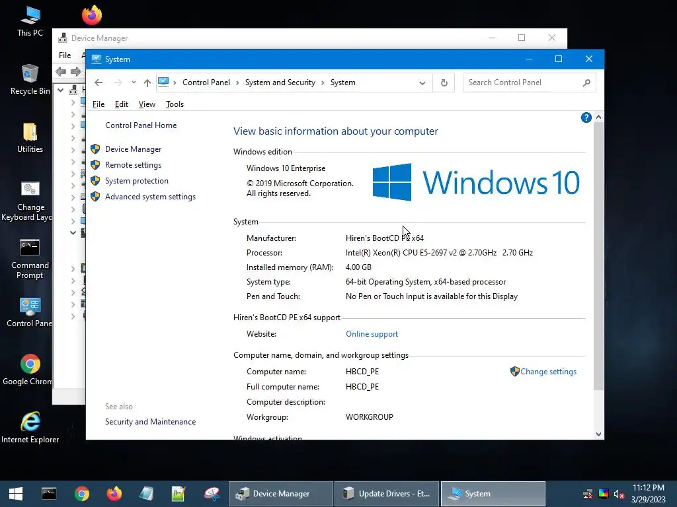Click the forward arrow in Device Manager toolbar
Screen dimensions: 677x507
point(76,71)
